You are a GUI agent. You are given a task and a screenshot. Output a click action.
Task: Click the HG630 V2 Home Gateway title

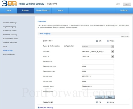tap(31, 4)
